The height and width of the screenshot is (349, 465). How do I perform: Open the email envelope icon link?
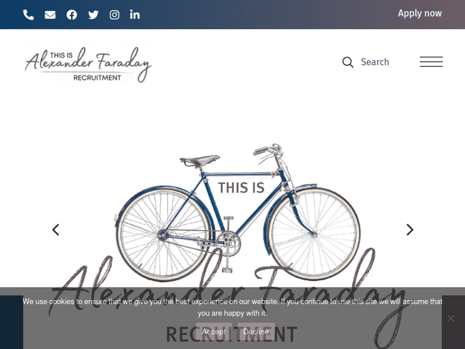50,15
